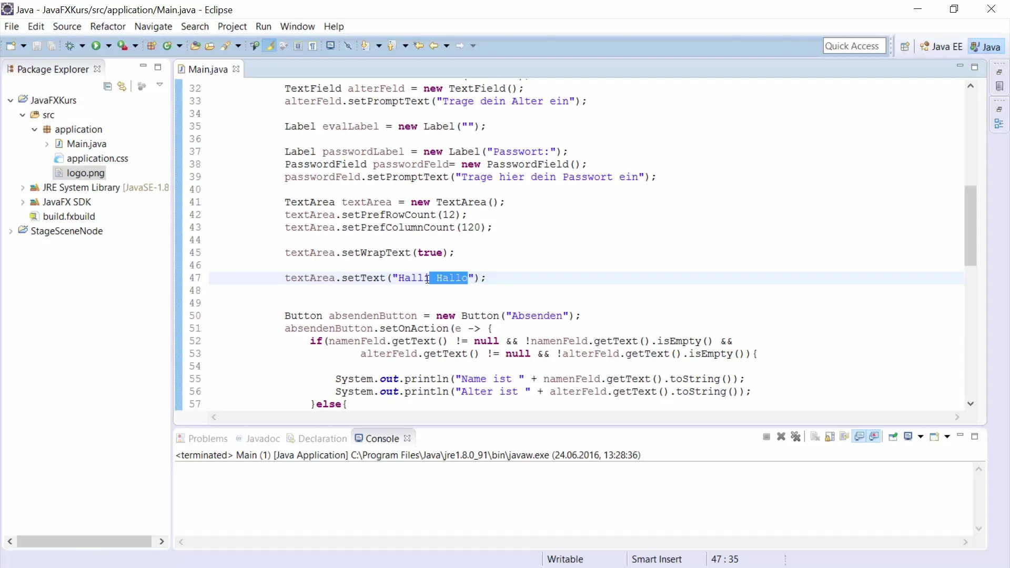Expand Main.java in Package Explorer
The width and height of the screenshot is (1010, 568).
click(47, 144)
